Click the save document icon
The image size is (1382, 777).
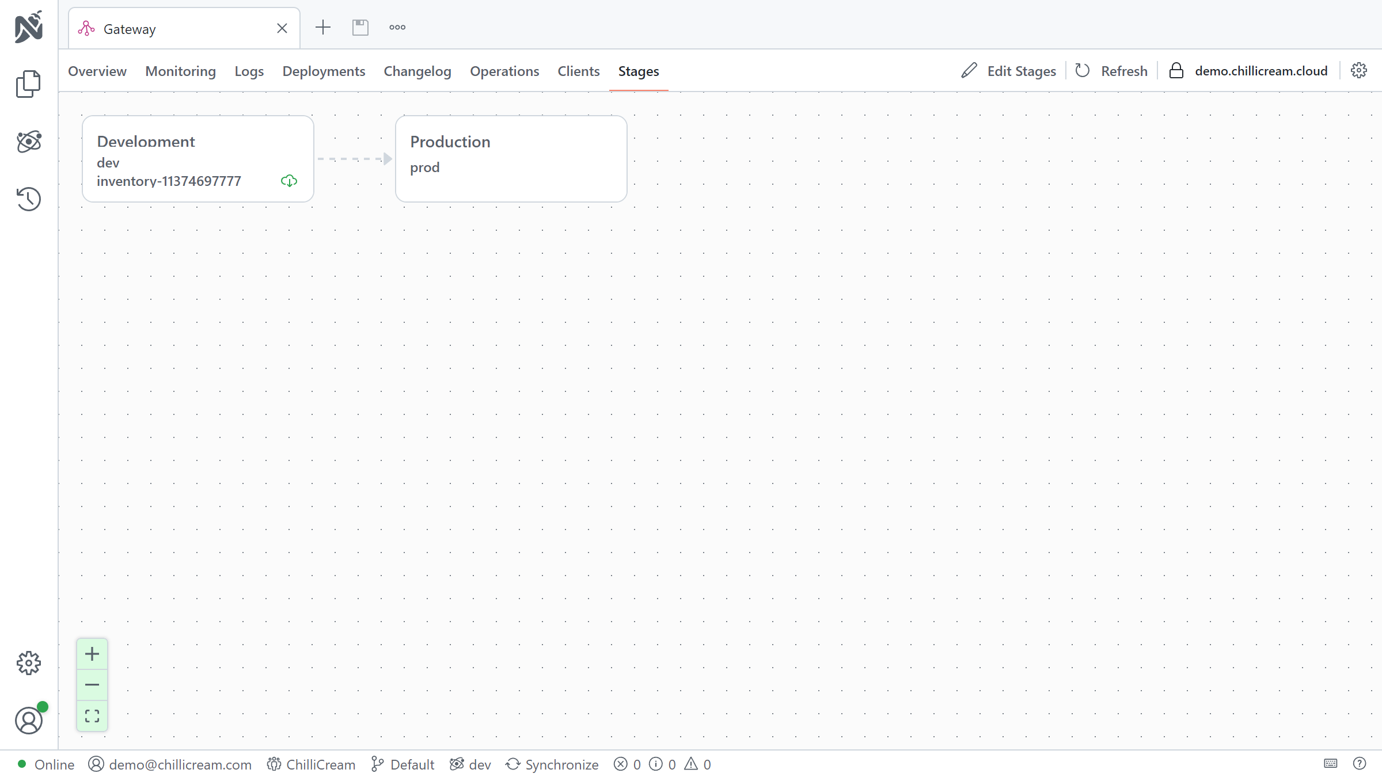360,28
